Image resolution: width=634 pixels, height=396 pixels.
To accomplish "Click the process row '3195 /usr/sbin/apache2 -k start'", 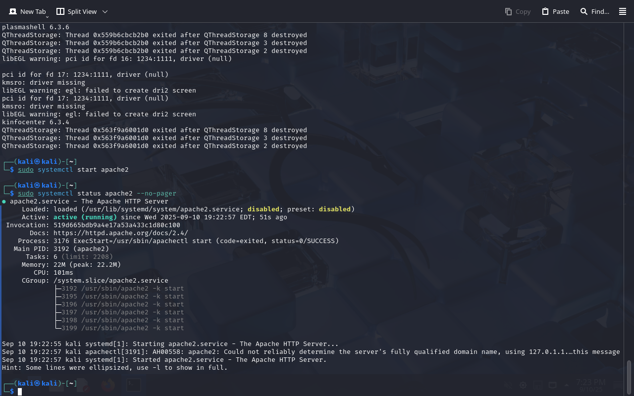I will point(122,297).
